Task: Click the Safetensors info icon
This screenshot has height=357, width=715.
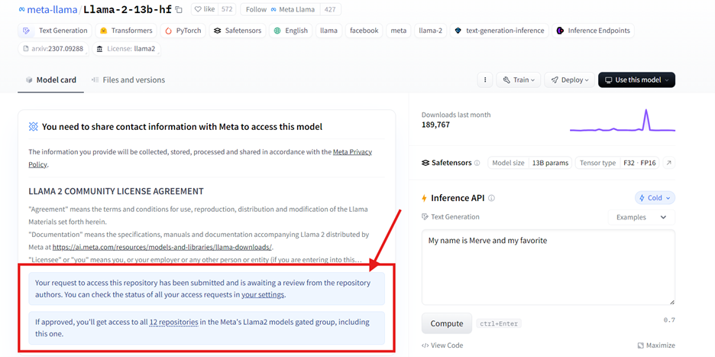Action: click(477, 163)
